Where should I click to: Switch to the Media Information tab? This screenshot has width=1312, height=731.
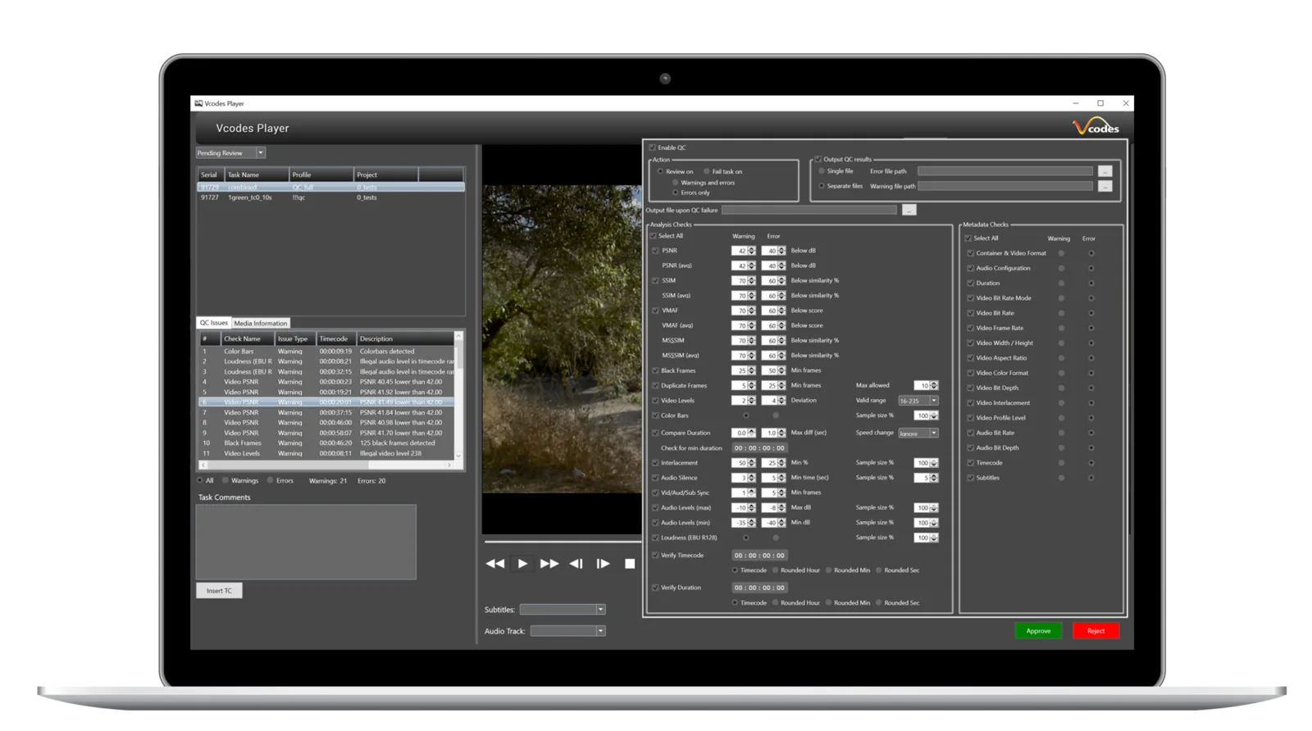pos(261,324)
